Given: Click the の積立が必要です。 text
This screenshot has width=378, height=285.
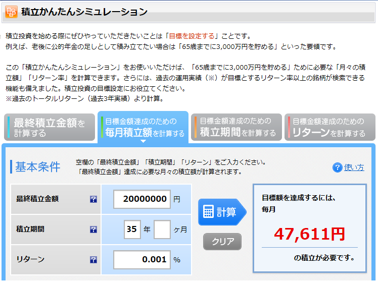Looking at the screenshot, I should point(324,258).
